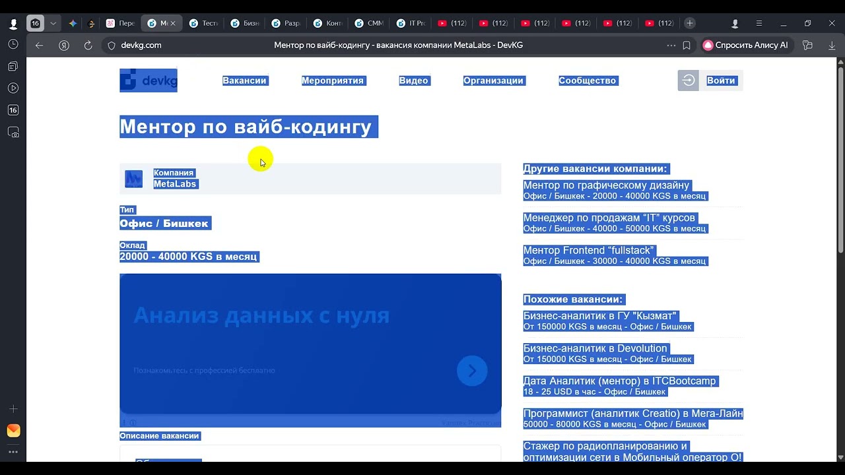Switch to the Пере tab
Screen dimensions: 845x475
click(x=120, y=23)
